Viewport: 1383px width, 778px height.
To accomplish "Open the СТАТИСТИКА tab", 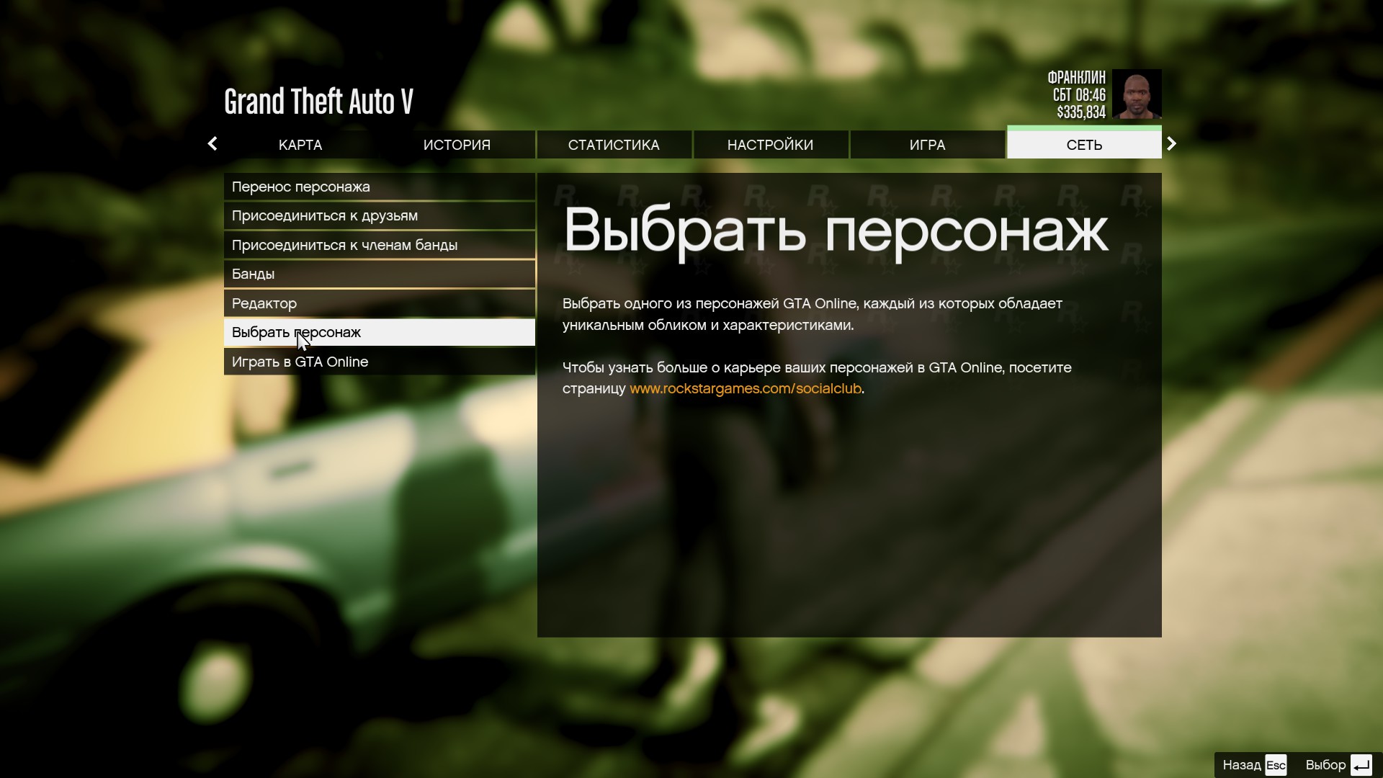I will (x=614, y=145).
